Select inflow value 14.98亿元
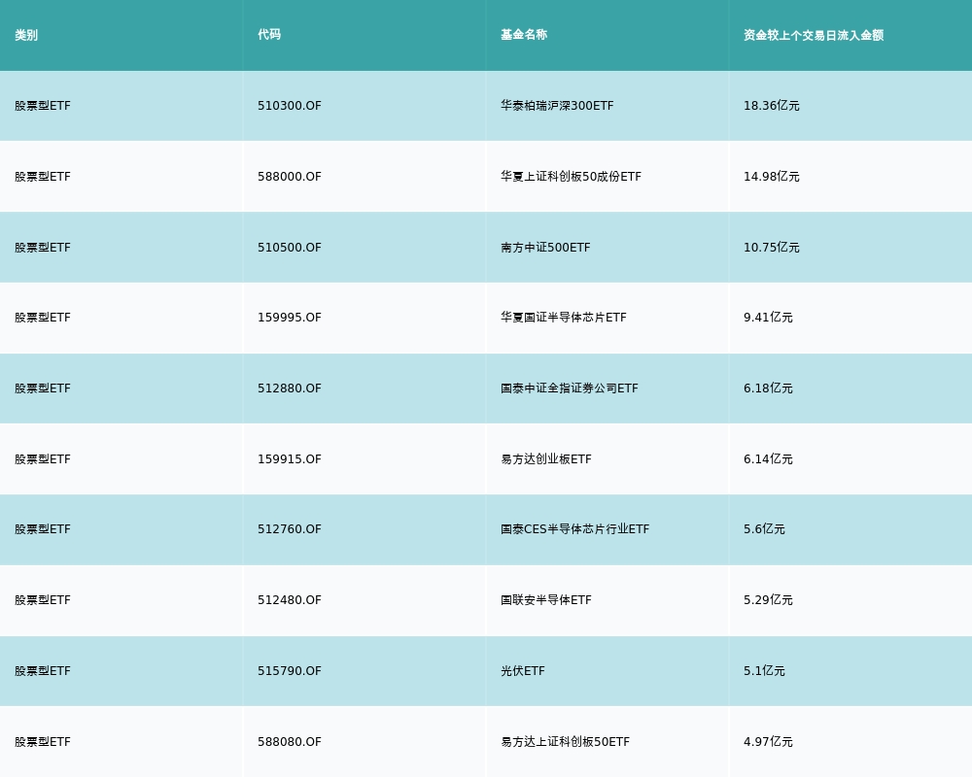972x777 pixels. point(771,177)
